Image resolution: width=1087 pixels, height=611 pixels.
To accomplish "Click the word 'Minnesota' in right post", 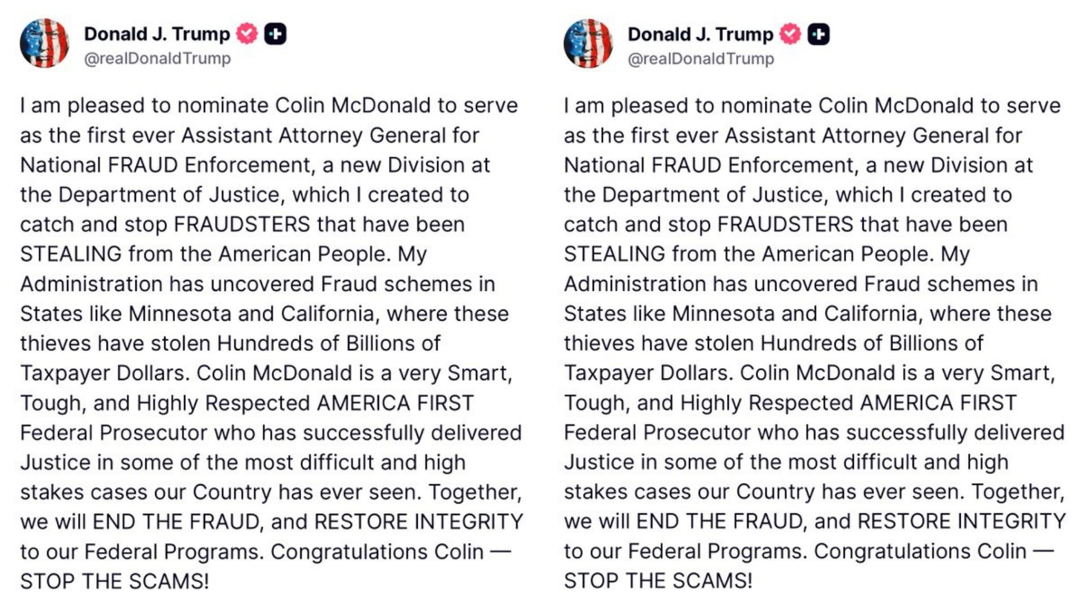I will point(724,313).
